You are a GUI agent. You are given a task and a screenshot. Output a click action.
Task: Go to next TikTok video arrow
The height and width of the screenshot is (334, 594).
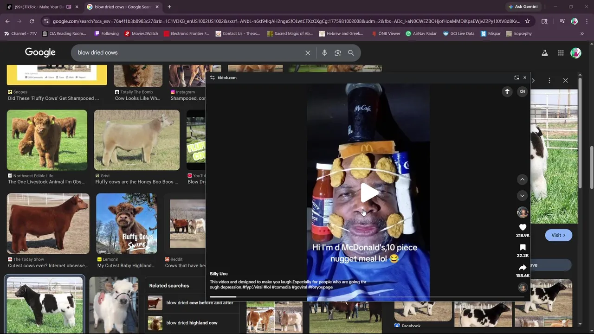pos(522,196)
